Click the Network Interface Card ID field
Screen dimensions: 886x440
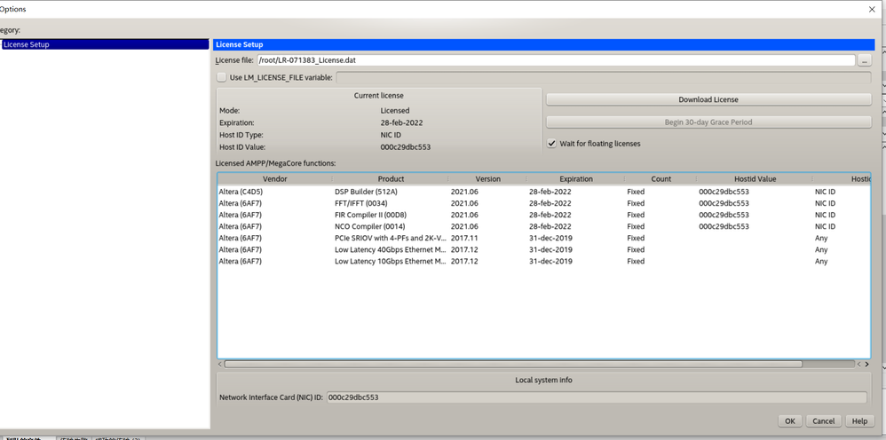click(x=595, y=397)
